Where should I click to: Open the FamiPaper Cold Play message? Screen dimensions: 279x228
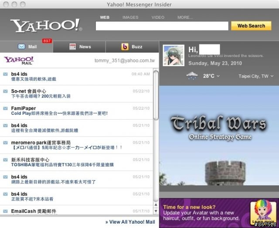77,111
